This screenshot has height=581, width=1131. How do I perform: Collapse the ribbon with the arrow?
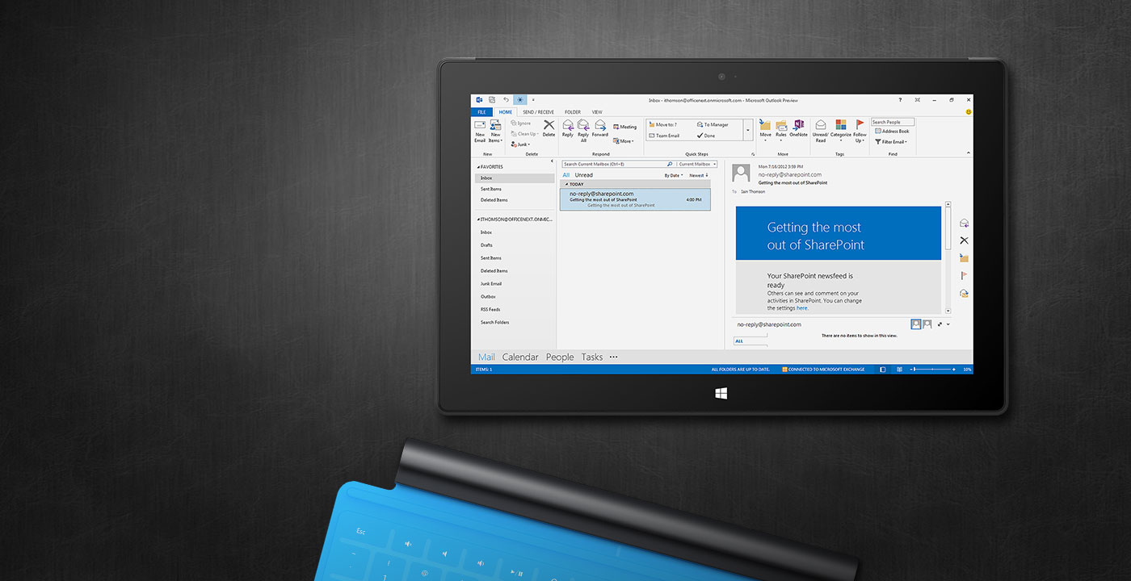tap(969, 153)
